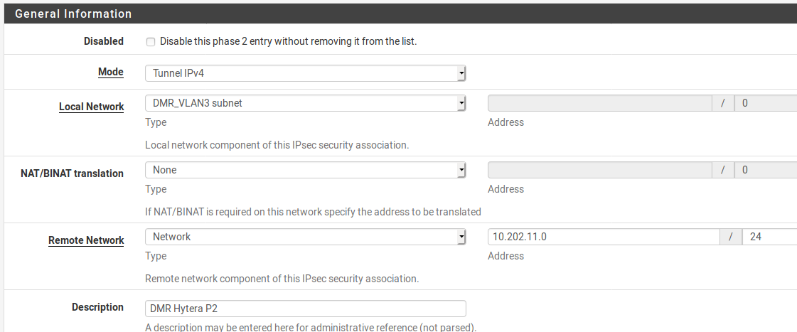This screenshot has width=797, height=332.
Task: Click the underlined Remote Network label
Action: (87, 240)
